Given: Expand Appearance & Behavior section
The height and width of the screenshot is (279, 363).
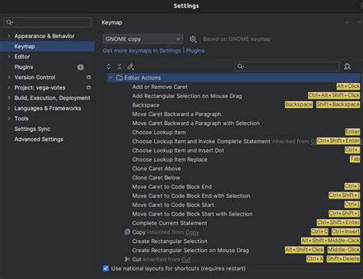Looking at the screenshot, I should (x=9, y=36).
